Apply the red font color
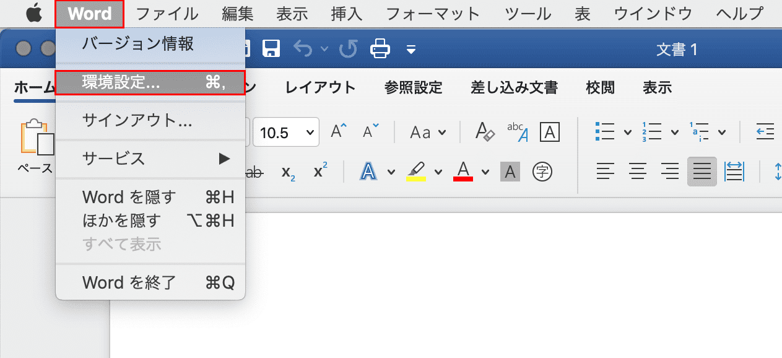Screen dimensions: 782x358 (463, 171)
